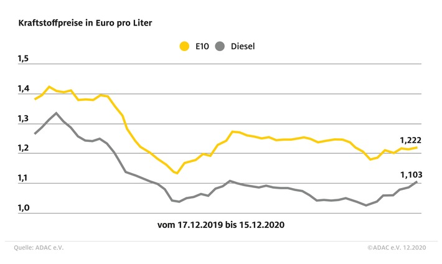Click the 1,3 y-axis label
This screenshot has width=442, height=264.
pyautogui.click(x=23, y=118)
